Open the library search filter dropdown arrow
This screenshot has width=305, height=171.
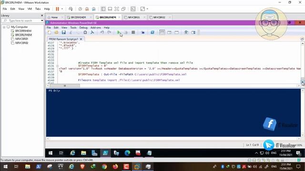[x=42, y=20]
